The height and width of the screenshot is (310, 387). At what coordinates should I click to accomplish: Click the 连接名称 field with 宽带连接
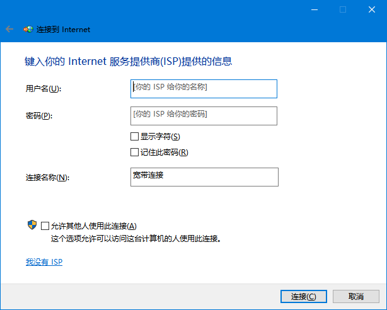point(204,177)
